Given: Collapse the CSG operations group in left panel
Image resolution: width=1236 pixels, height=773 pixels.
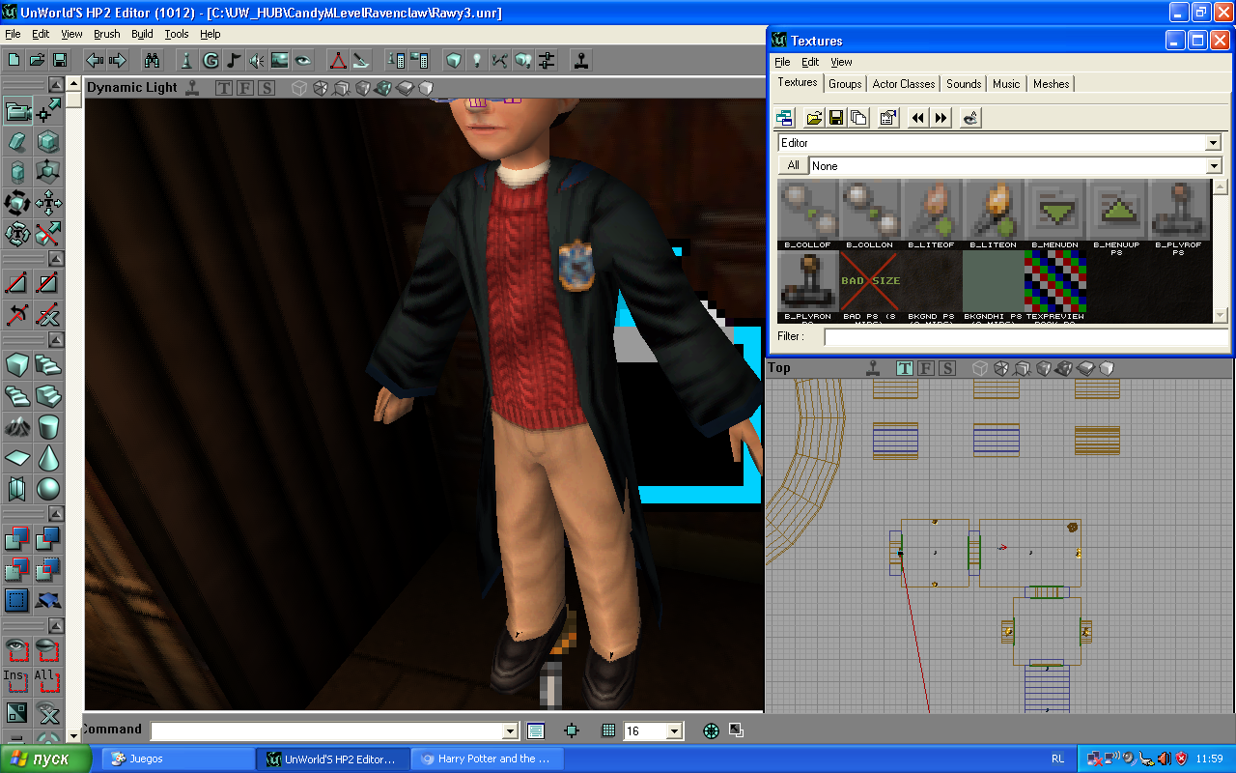Looking at the screenshot, I should tap(56, 513).
